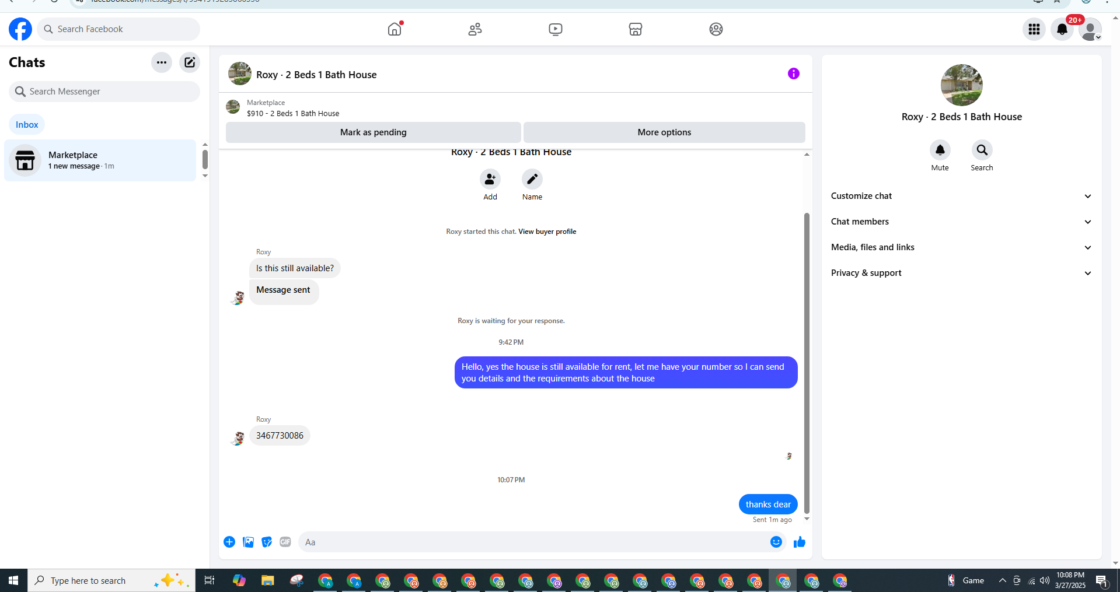Open the volume control in system tray
1120x592 pixels.
click(1045, 581)
